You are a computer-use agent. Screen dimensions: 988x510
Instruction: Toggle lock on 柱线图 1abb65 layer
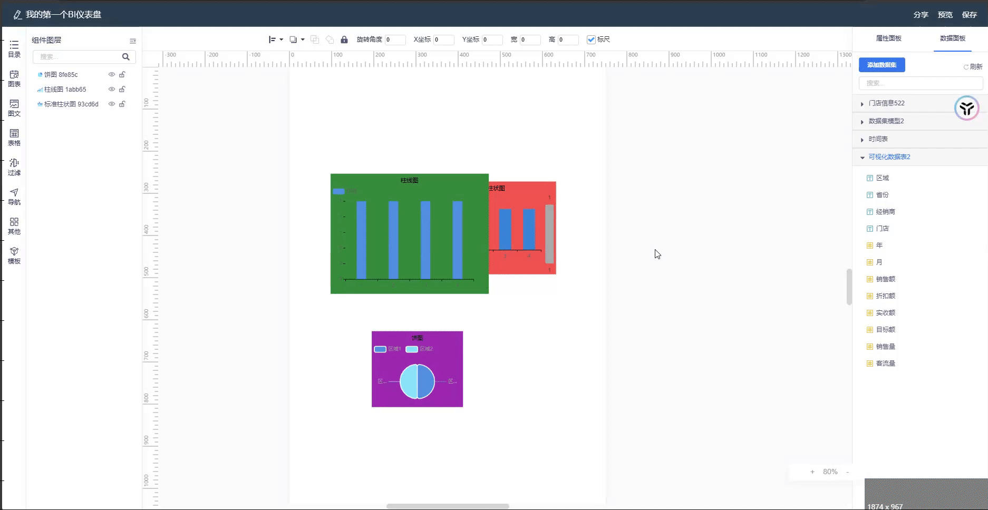pyautogui.click(x=122, y=89)
